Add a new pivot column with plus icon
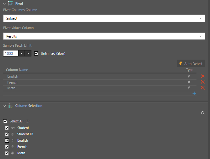210x159 pixels. pyautogui.click(x=194, y=93)
